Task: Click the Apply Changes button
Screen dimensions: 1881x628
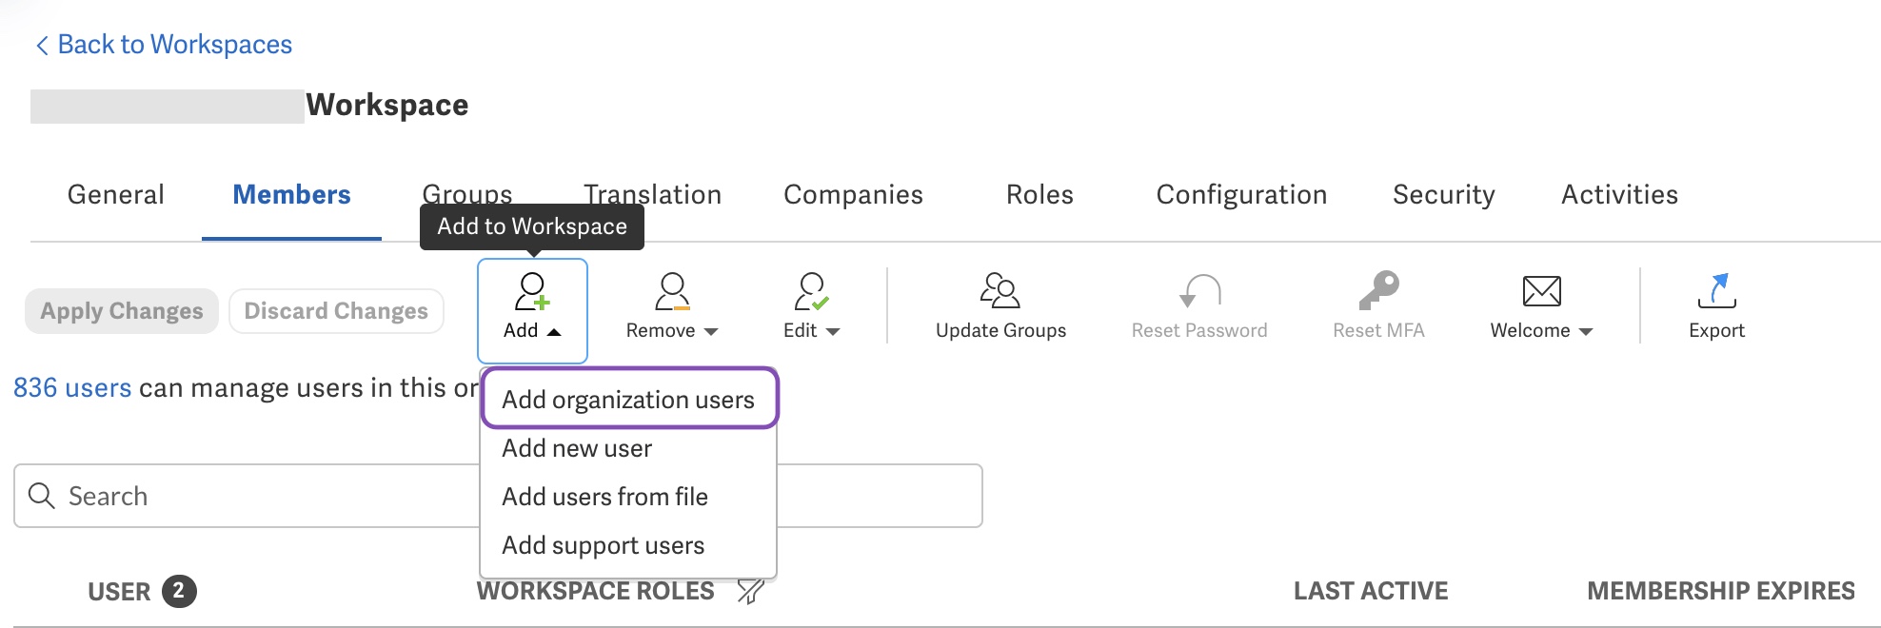Action: coord(122,311)
